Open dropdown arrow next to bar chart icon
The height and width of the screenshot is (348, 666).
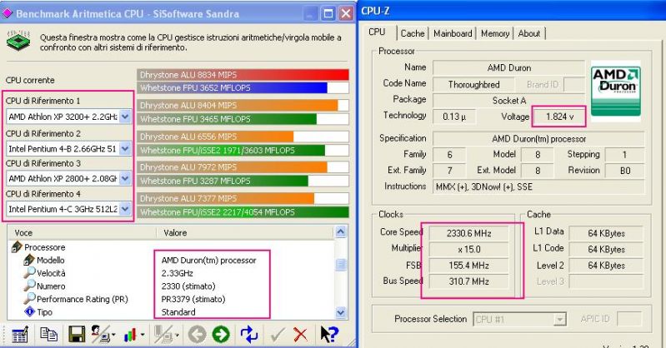click(143, 336)
